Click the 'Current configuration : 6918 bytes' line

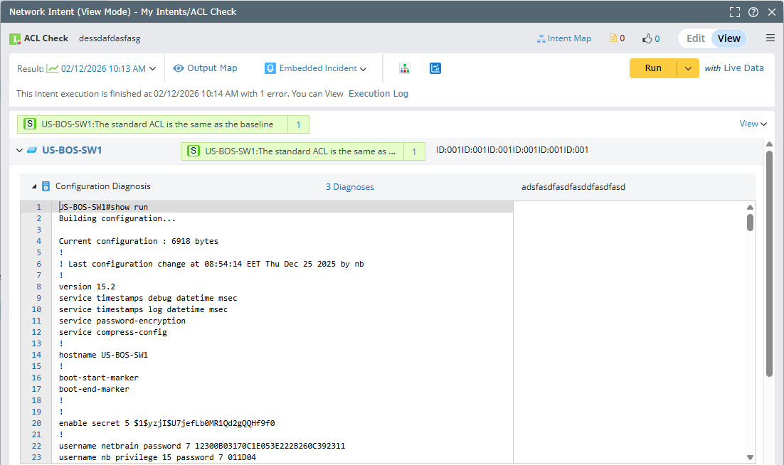[139, 241]
